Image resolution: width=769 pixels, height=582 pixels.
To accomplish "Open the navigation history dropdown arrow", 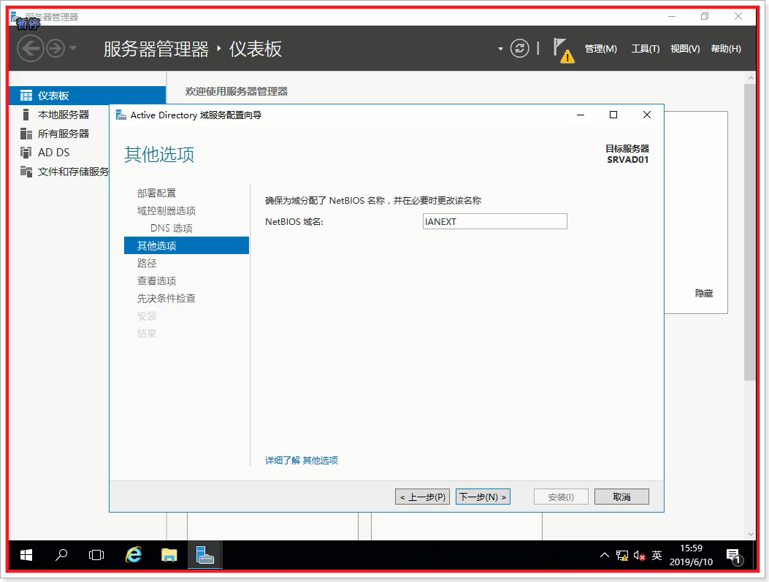I will pos(72,48).
